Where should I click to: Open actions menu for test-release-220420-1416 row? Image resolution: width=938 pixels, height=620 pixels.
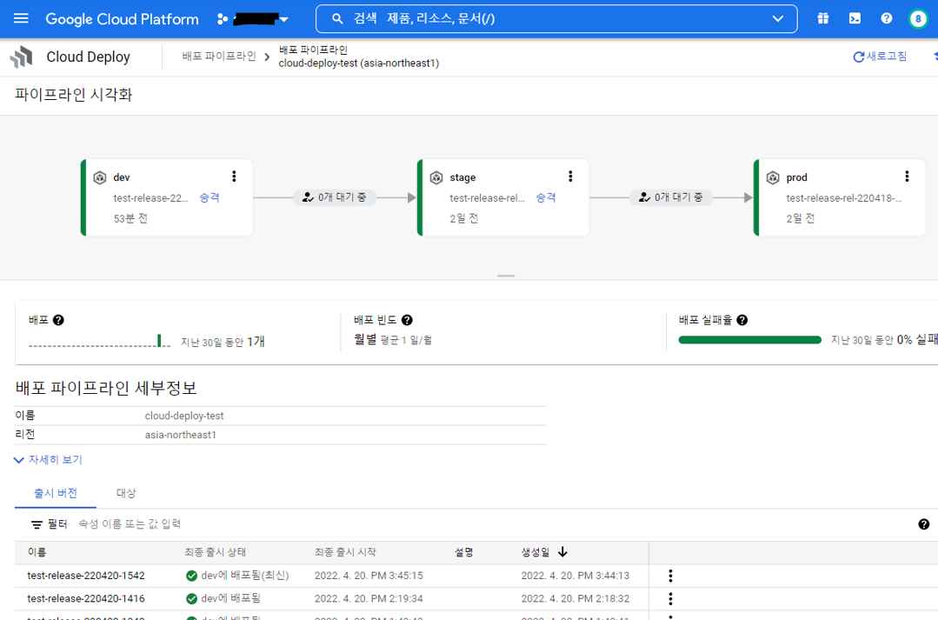click(x=670, y=598)
